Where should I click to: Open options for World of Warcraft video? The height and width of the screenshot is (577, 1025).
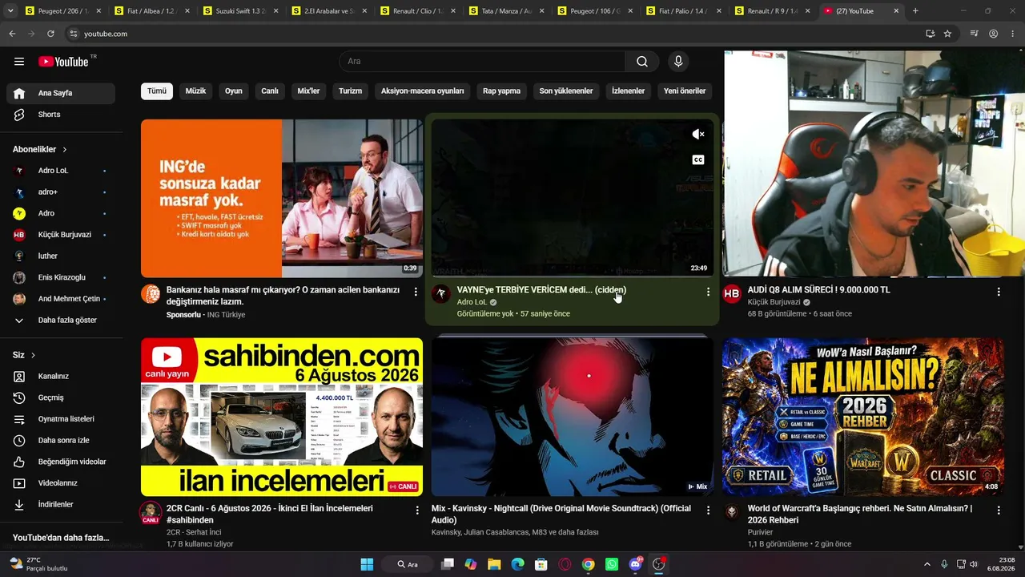999,510
